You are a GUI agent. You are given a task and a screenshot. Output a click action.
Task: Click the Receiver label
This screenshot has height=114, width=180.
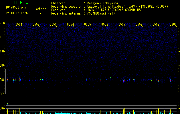58,10
